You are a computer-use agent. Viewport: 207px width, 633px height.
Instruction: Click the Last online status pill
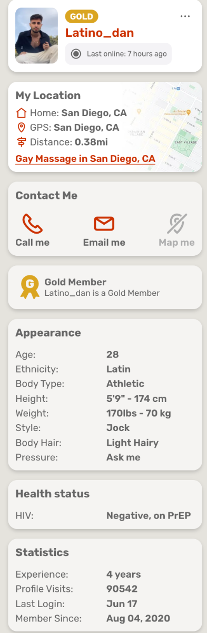[x=119, y=54]
